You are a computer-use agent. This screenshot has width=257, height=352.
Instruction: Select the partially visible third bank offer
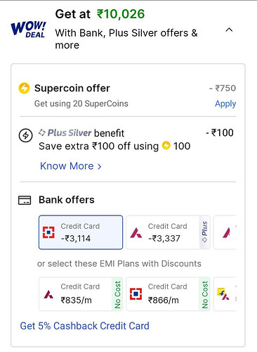coord(225,232)
